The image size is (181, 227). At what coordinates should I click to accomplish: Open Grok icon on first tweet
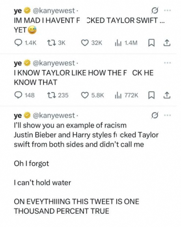click(x=155, y=11)
